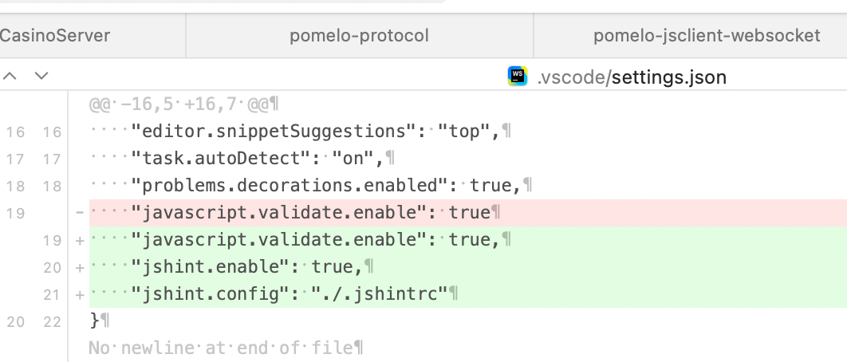Viewport: 847px width, 362px height.
Task: Open the settings.json file name link
Action: coord(669,77)
